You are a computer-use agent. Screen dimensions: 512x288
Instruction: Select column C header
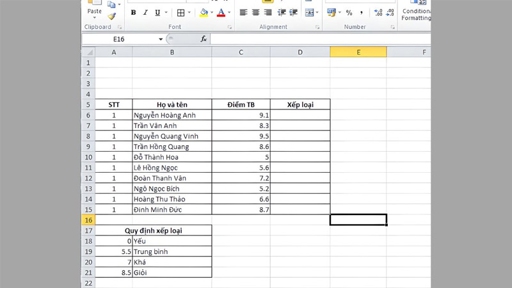click(241, 52)
